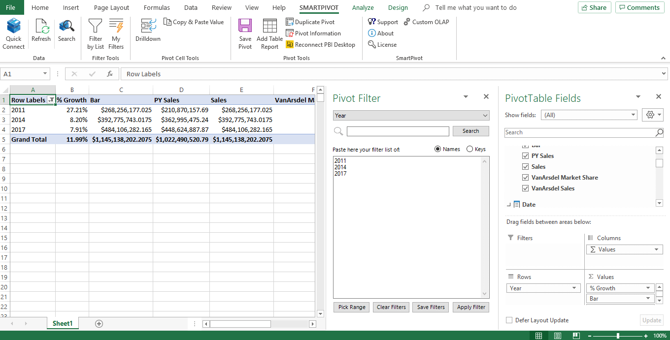Open the Year dropdown in Pivot Filter
670x340 pixels.
coord(485,116)
